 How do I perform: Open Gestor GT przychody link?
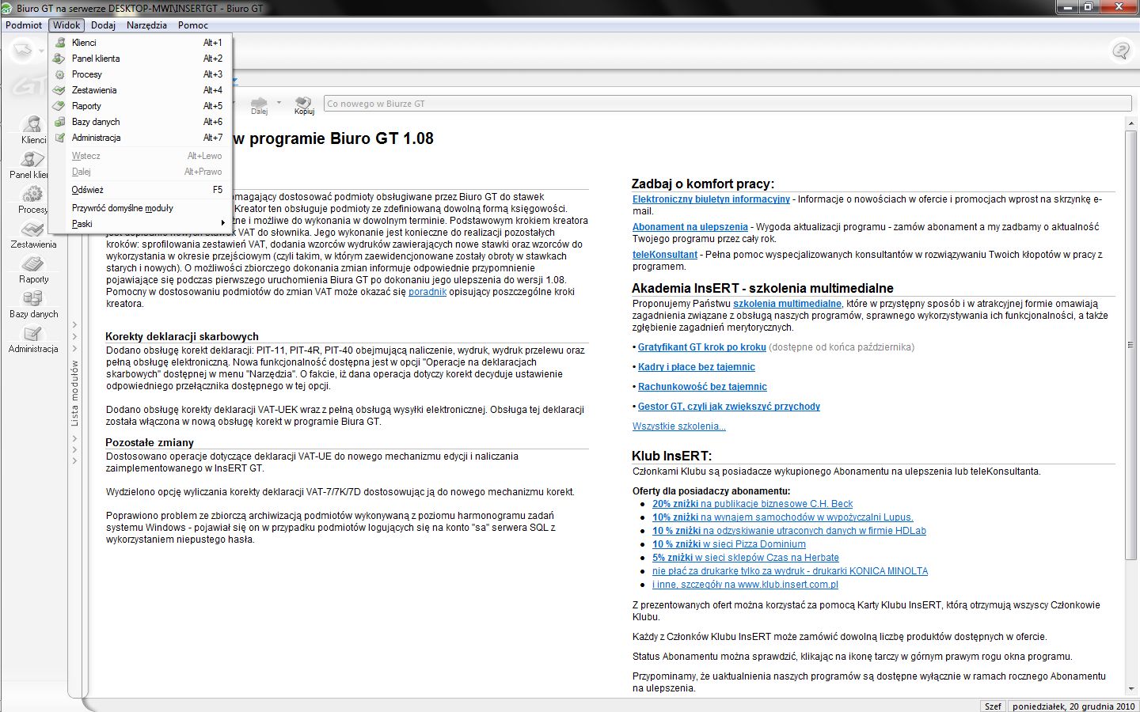tap(729, 407)
